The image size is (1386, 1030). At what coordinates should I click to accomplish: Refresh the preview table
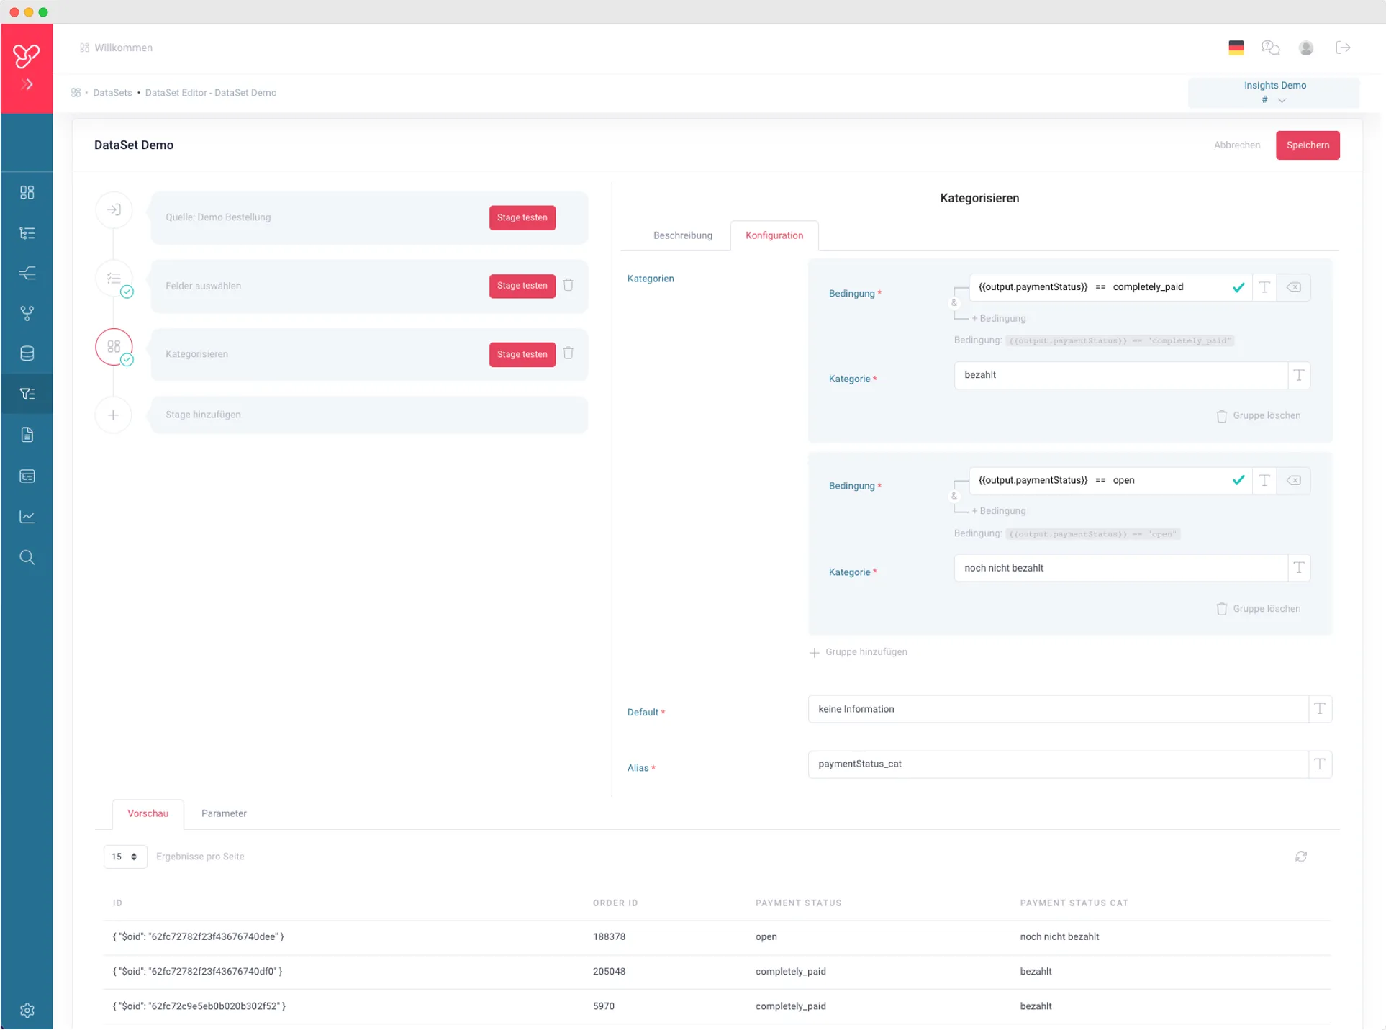1301,857
